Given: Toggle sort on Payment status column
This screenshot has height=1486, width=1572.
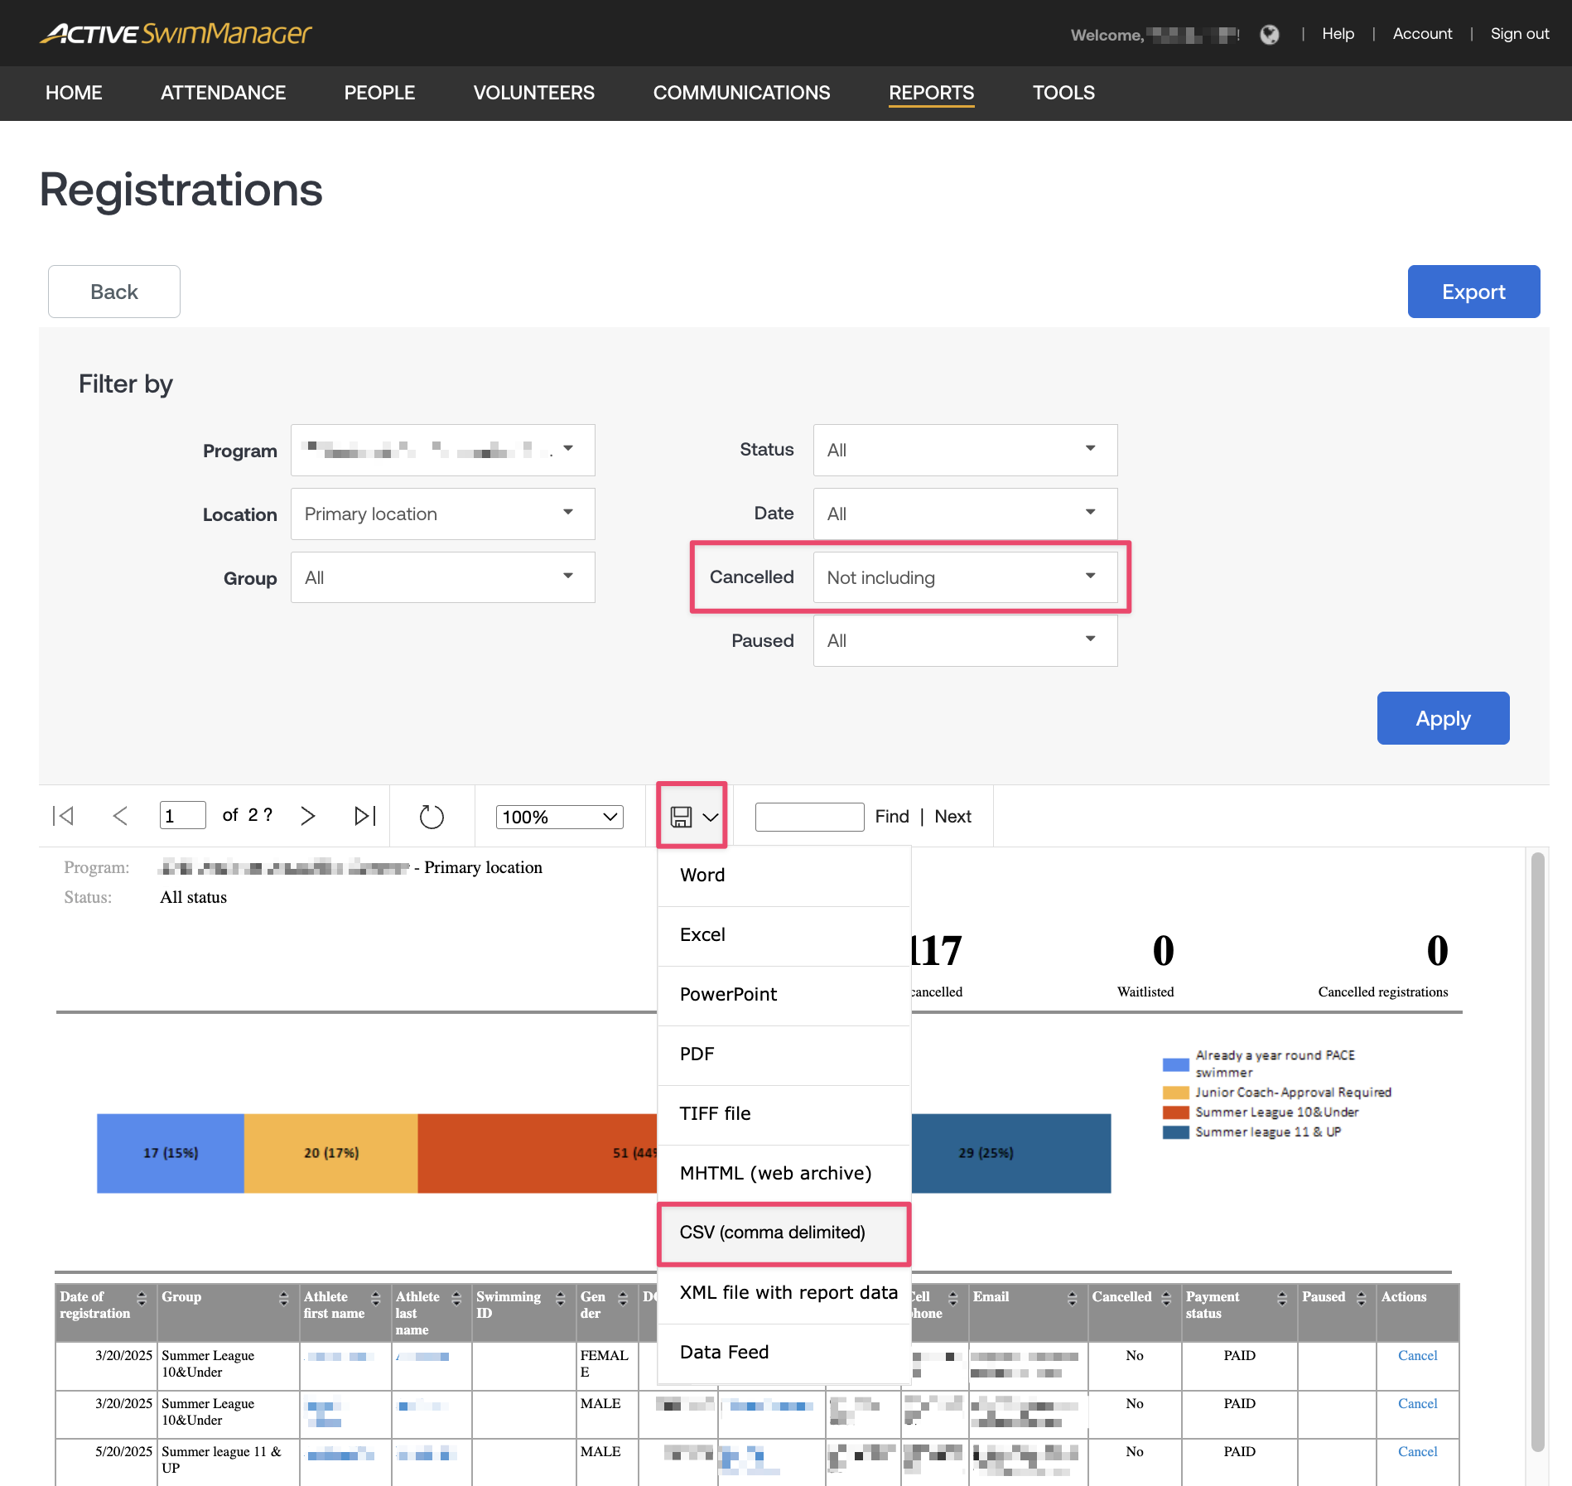Looking at the screenshot, I should coord(1283,1296).
